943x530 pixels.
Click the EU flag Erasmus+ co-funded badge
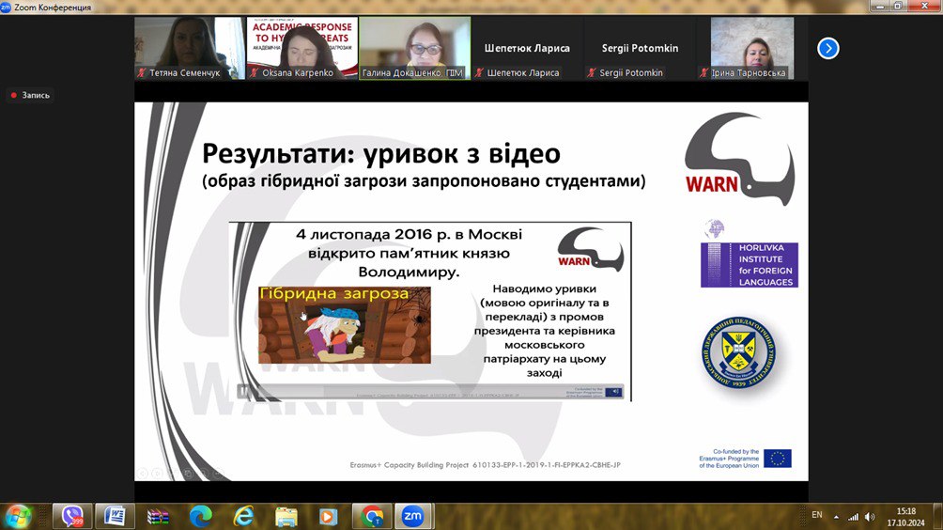[746, 459]
